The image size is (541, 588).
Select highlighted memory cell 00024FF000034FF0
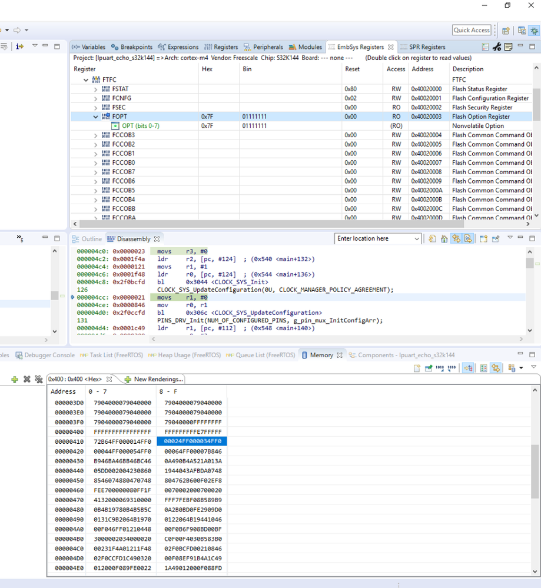click(192, 441)
